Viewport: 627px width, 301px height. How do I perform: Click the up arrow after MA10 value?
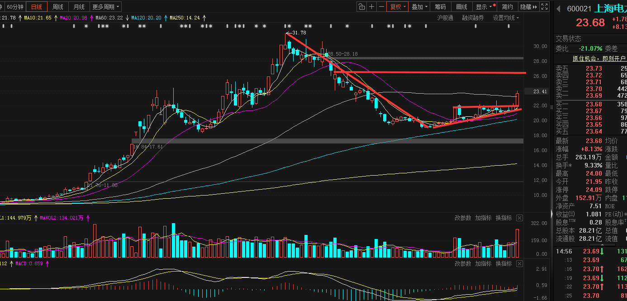(56, 18)
